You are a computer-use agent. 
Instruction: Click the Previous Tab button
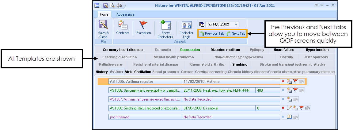[x=212, y=33]
